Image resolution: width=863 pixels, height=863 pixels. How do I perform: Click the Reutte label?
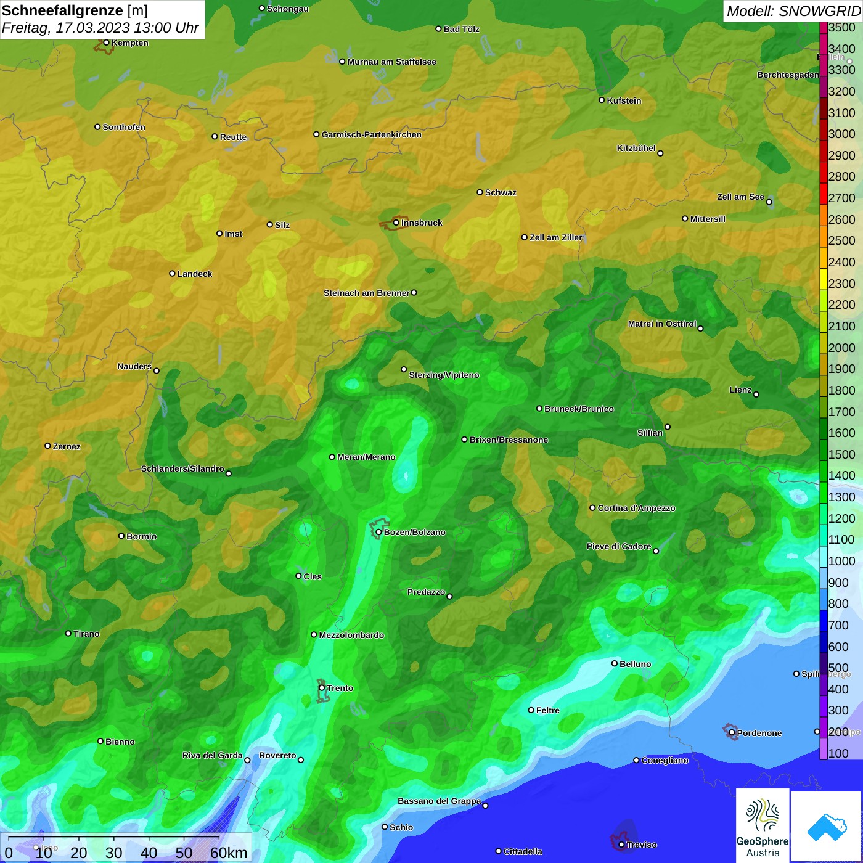pyautogui.click(x=233, y=137)
